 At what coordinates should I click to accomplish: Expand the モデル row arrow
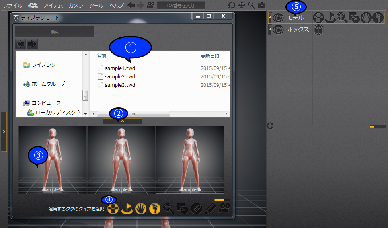point(270,18)
